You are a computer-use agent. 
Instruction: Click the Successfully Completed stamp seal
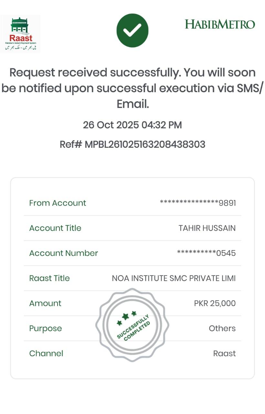pos(132,325)
